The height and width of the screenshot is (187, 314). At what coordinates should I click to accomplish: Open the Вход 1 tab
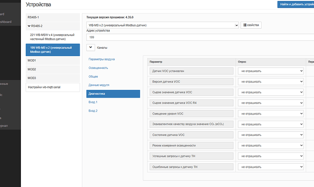pos(93,102)
